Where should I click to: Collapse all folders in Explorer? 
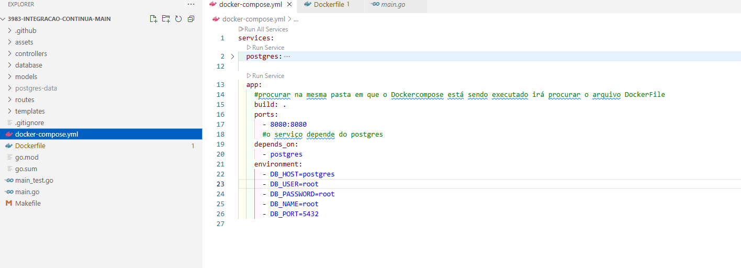191,19
